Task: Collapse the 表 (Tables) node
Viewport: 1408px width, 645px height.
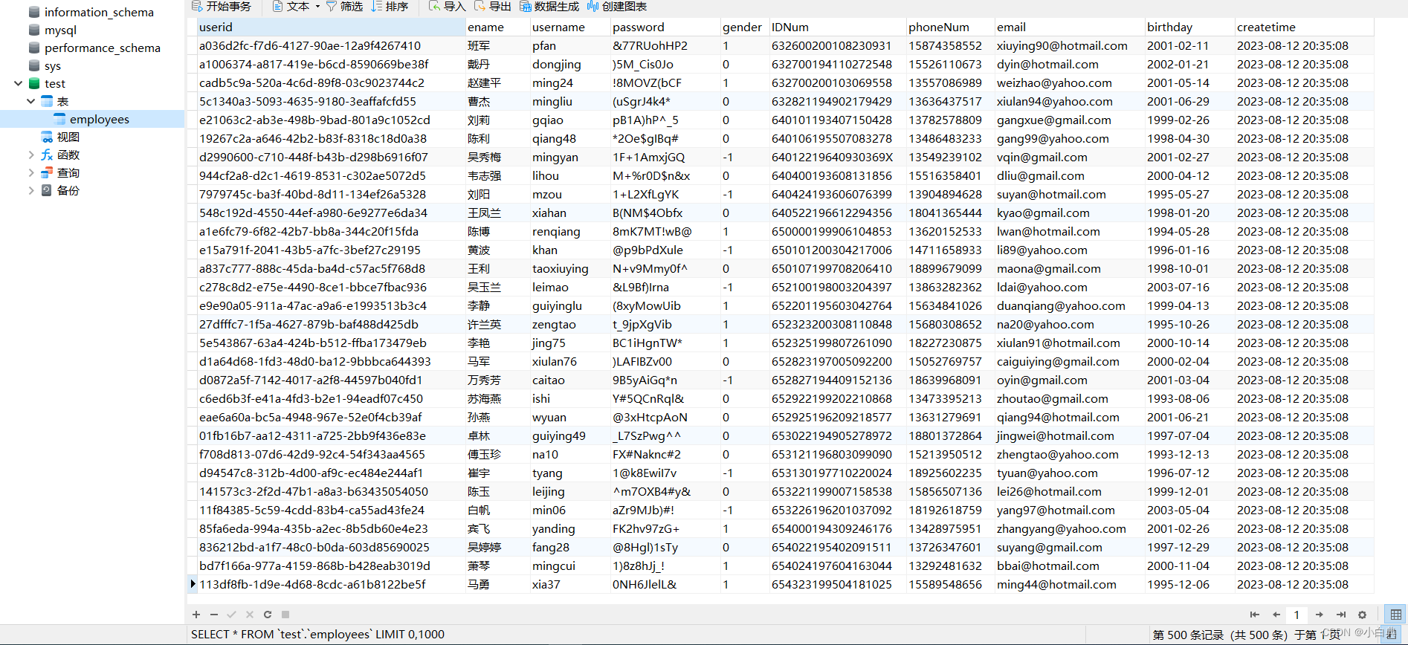Action: point(30,101)
